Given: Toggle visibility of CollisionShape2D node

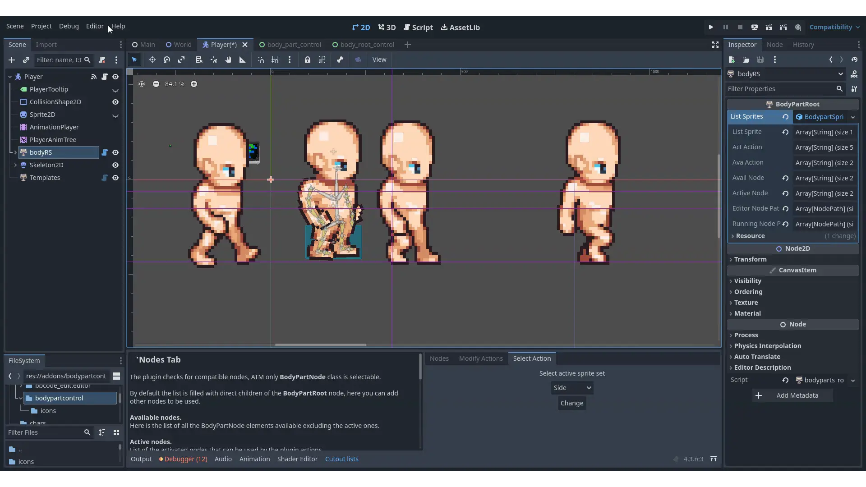Looking at the screenshot, I should tap(115, 102).
